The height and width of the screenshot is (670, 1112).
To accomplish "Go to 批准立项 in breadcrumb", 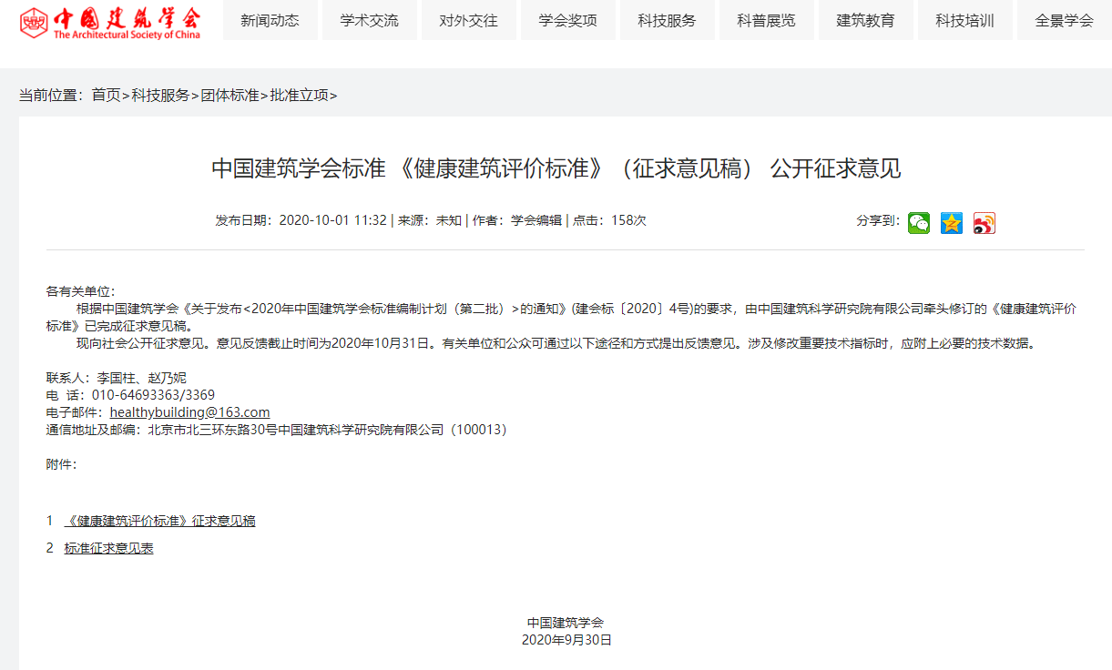I will click(x=299, y=95).
